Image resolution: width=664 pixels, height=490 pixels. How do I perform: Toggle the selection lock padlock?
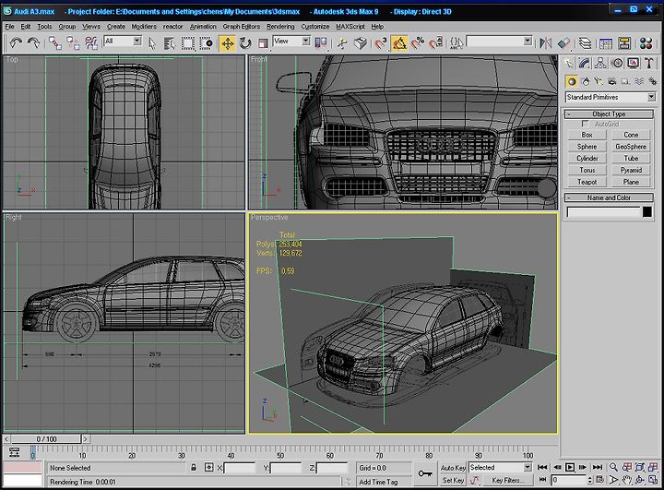(194, 468)
